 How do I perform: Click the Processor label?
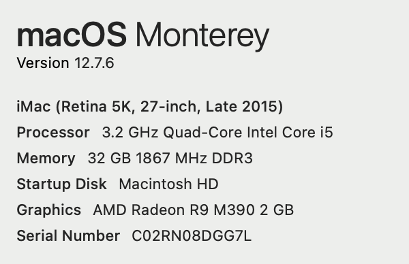(x=53, y=132)
